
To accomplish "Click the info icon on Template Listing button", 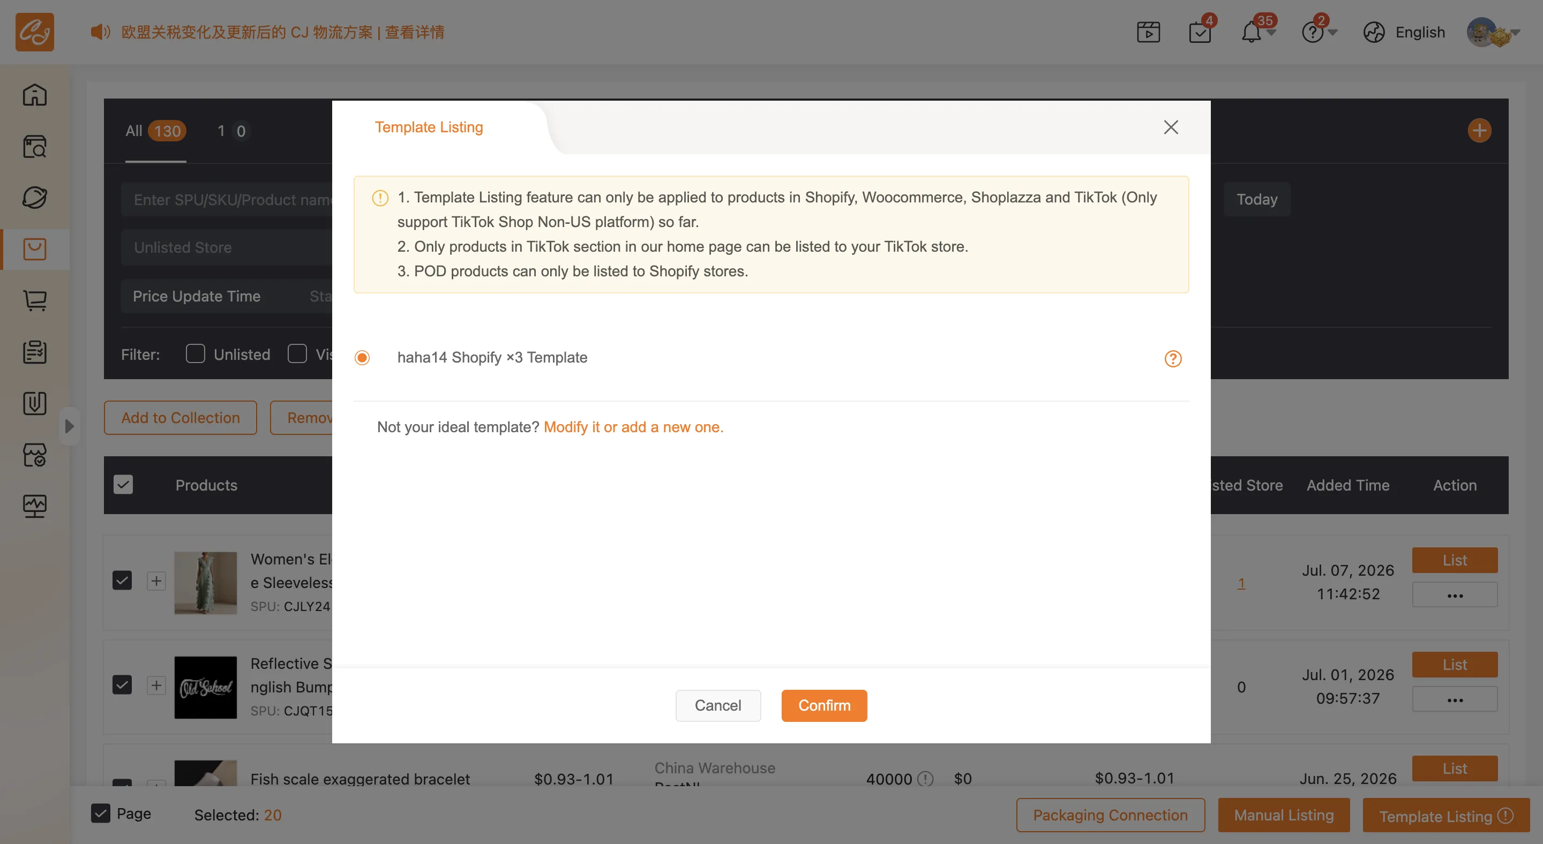I will pos(1505,816).
